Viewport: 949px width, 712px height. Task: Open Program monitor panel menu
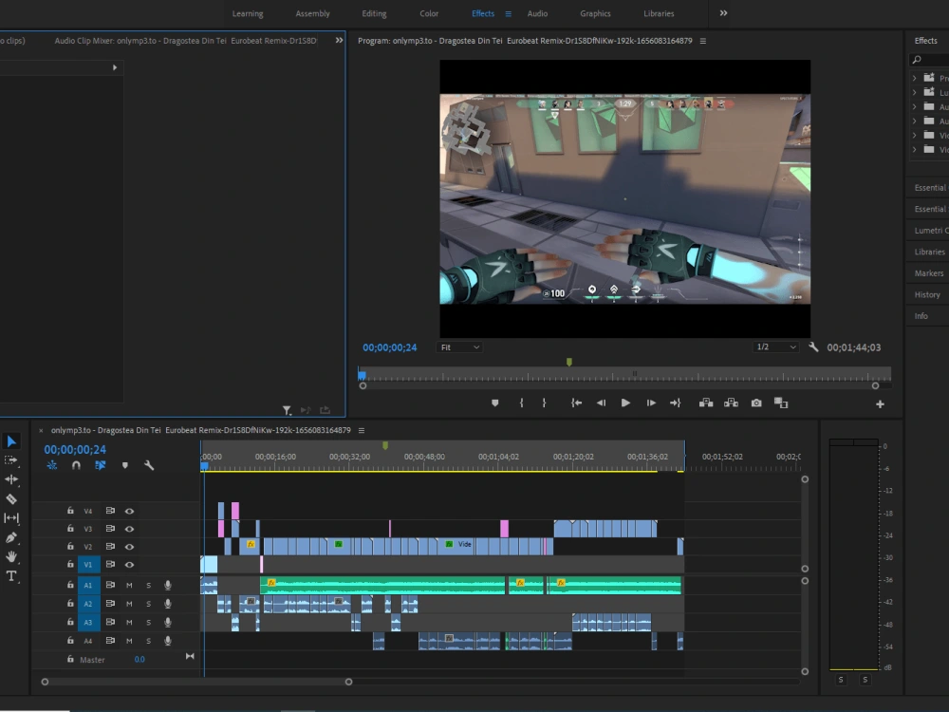coord(702,41)
